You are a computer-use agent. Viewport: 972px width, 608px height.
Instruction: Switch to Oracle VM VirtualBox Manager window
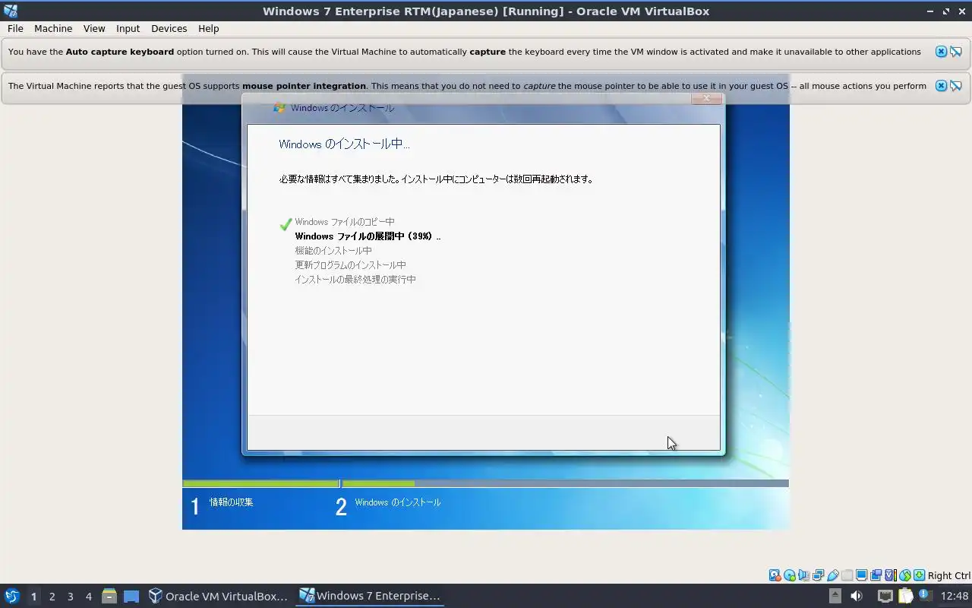point(218,596)
